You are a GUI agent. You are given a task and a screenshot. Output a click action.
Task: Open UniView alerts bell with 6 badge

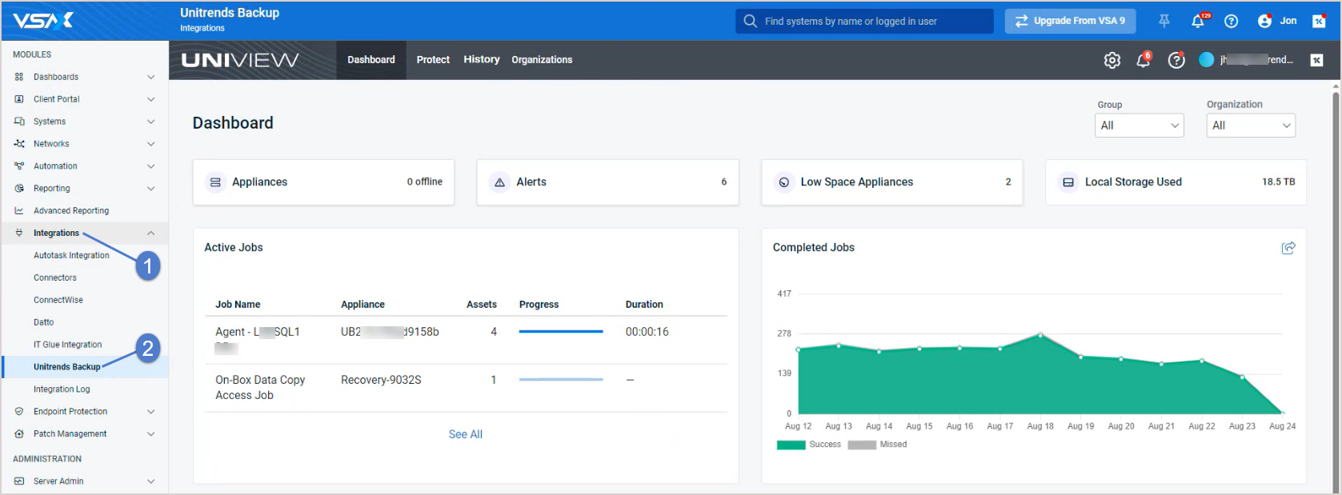pyautogui.click(x=1144, y=60)
